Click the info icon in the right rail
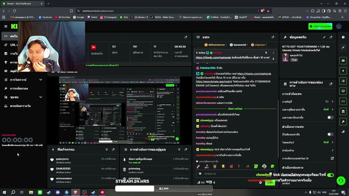Image resolution: width=349 pixels, height=196 pixels. (x=343, y=37)
